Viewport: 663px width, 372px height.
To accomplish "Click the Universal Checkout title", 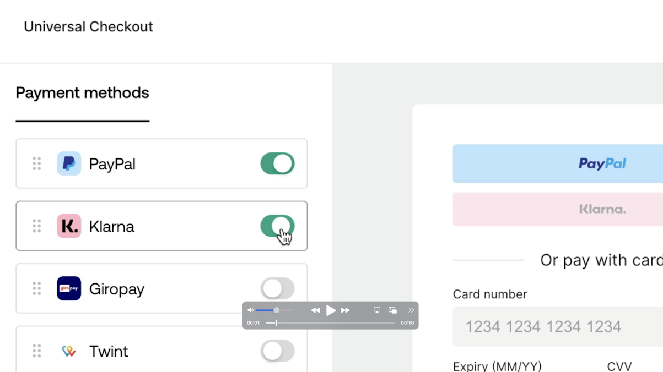I will 88,26.
